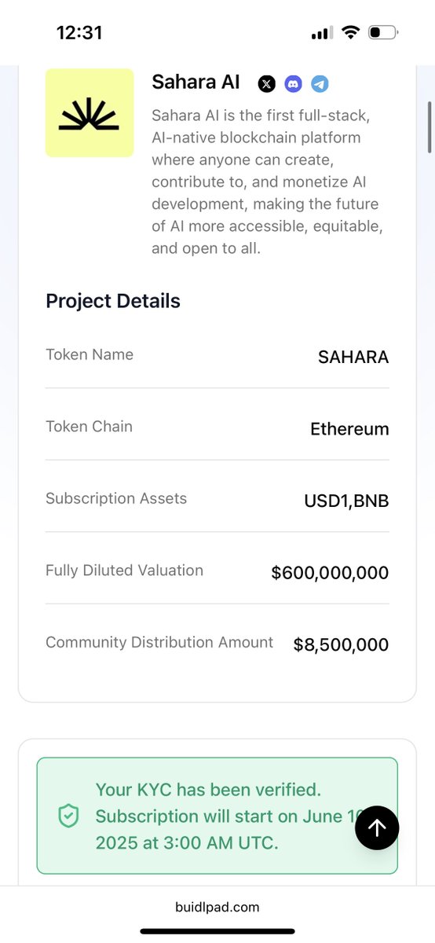This screenshot has width=435, height=943.
Task: Tap the cellular signal bars icon
Action: pyautogui.click(x=322, y=34)
